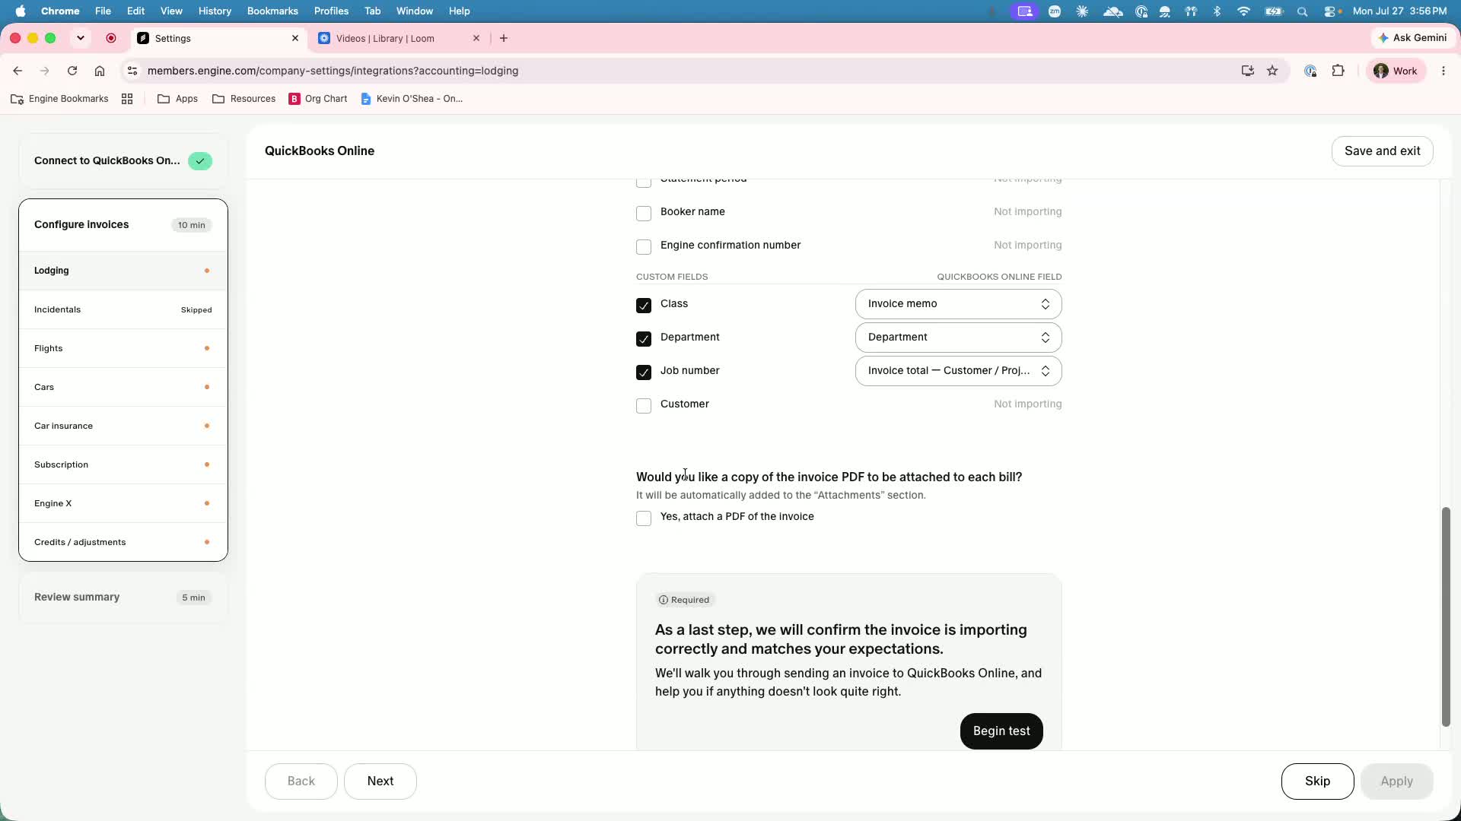Image resolution: width=1461 pixels, height=821 pixels.
Task: Select Subscription in the sidebar
Action: [x=123, y=464]
